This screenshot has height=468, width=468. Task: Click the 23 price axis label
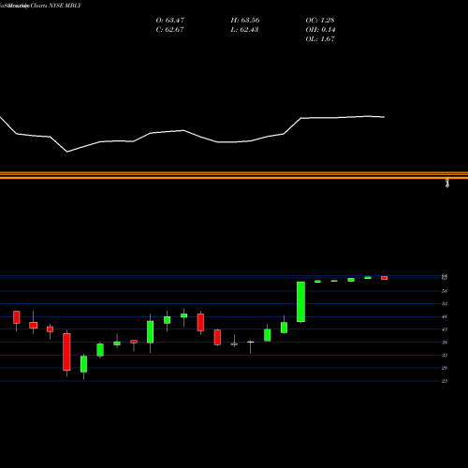click(445, 381)
